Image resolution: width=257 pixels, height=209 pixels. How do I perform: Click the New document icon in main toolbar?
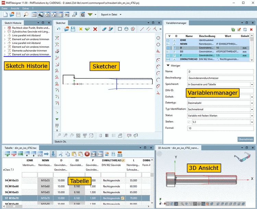coord(5,15)
